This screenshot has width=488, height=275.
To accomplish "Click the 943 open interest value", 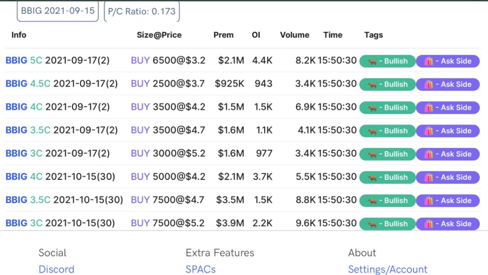I will pos(263,83).
